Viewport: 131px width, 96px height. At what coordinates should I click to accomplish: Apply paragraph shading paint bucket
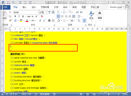(58, 20)
